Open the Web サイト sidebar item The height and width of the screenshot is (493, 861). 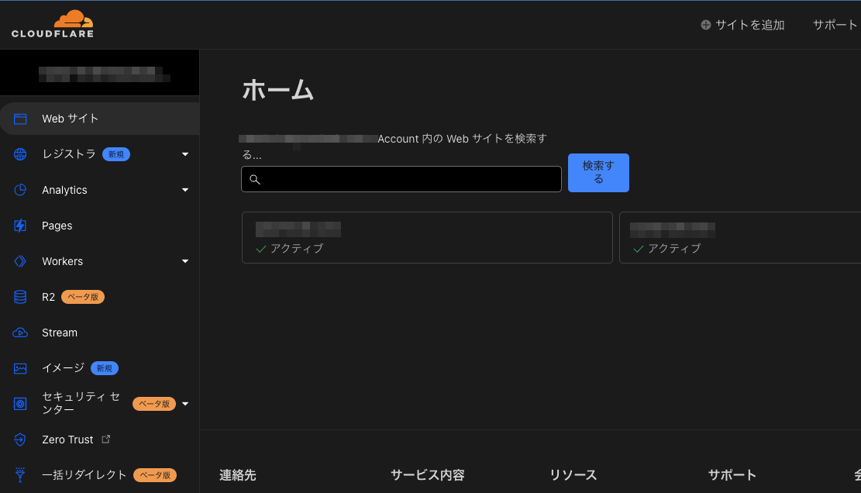99,119
